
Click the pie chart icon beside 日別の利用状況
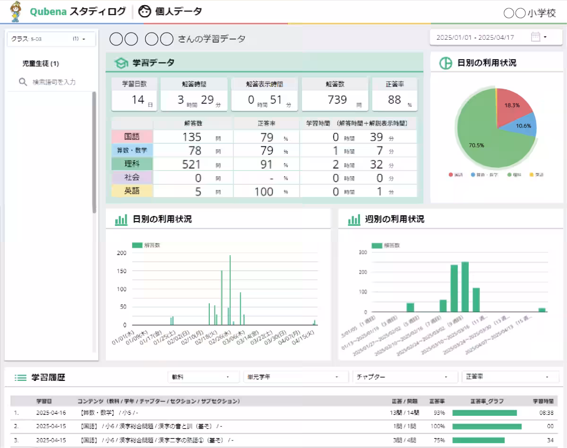[x=446, y=63]
